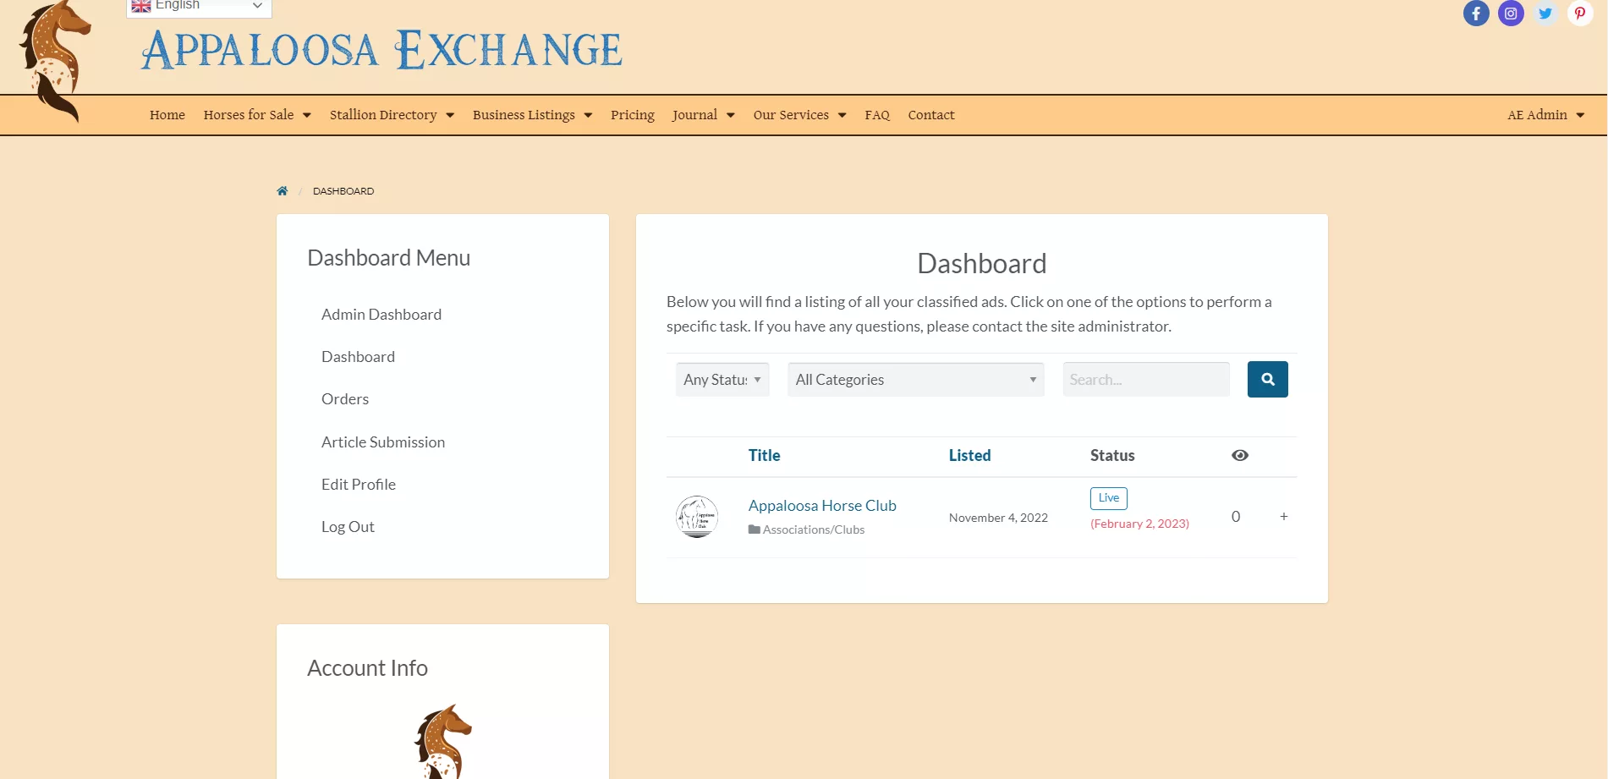Open the Any Status filter dropdown
Viewport: 1608px width, 779px height.
coord(722,380)
